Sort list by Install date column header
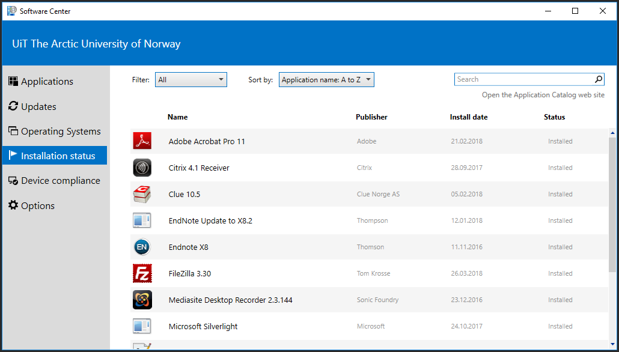 [x=468, y=117]
